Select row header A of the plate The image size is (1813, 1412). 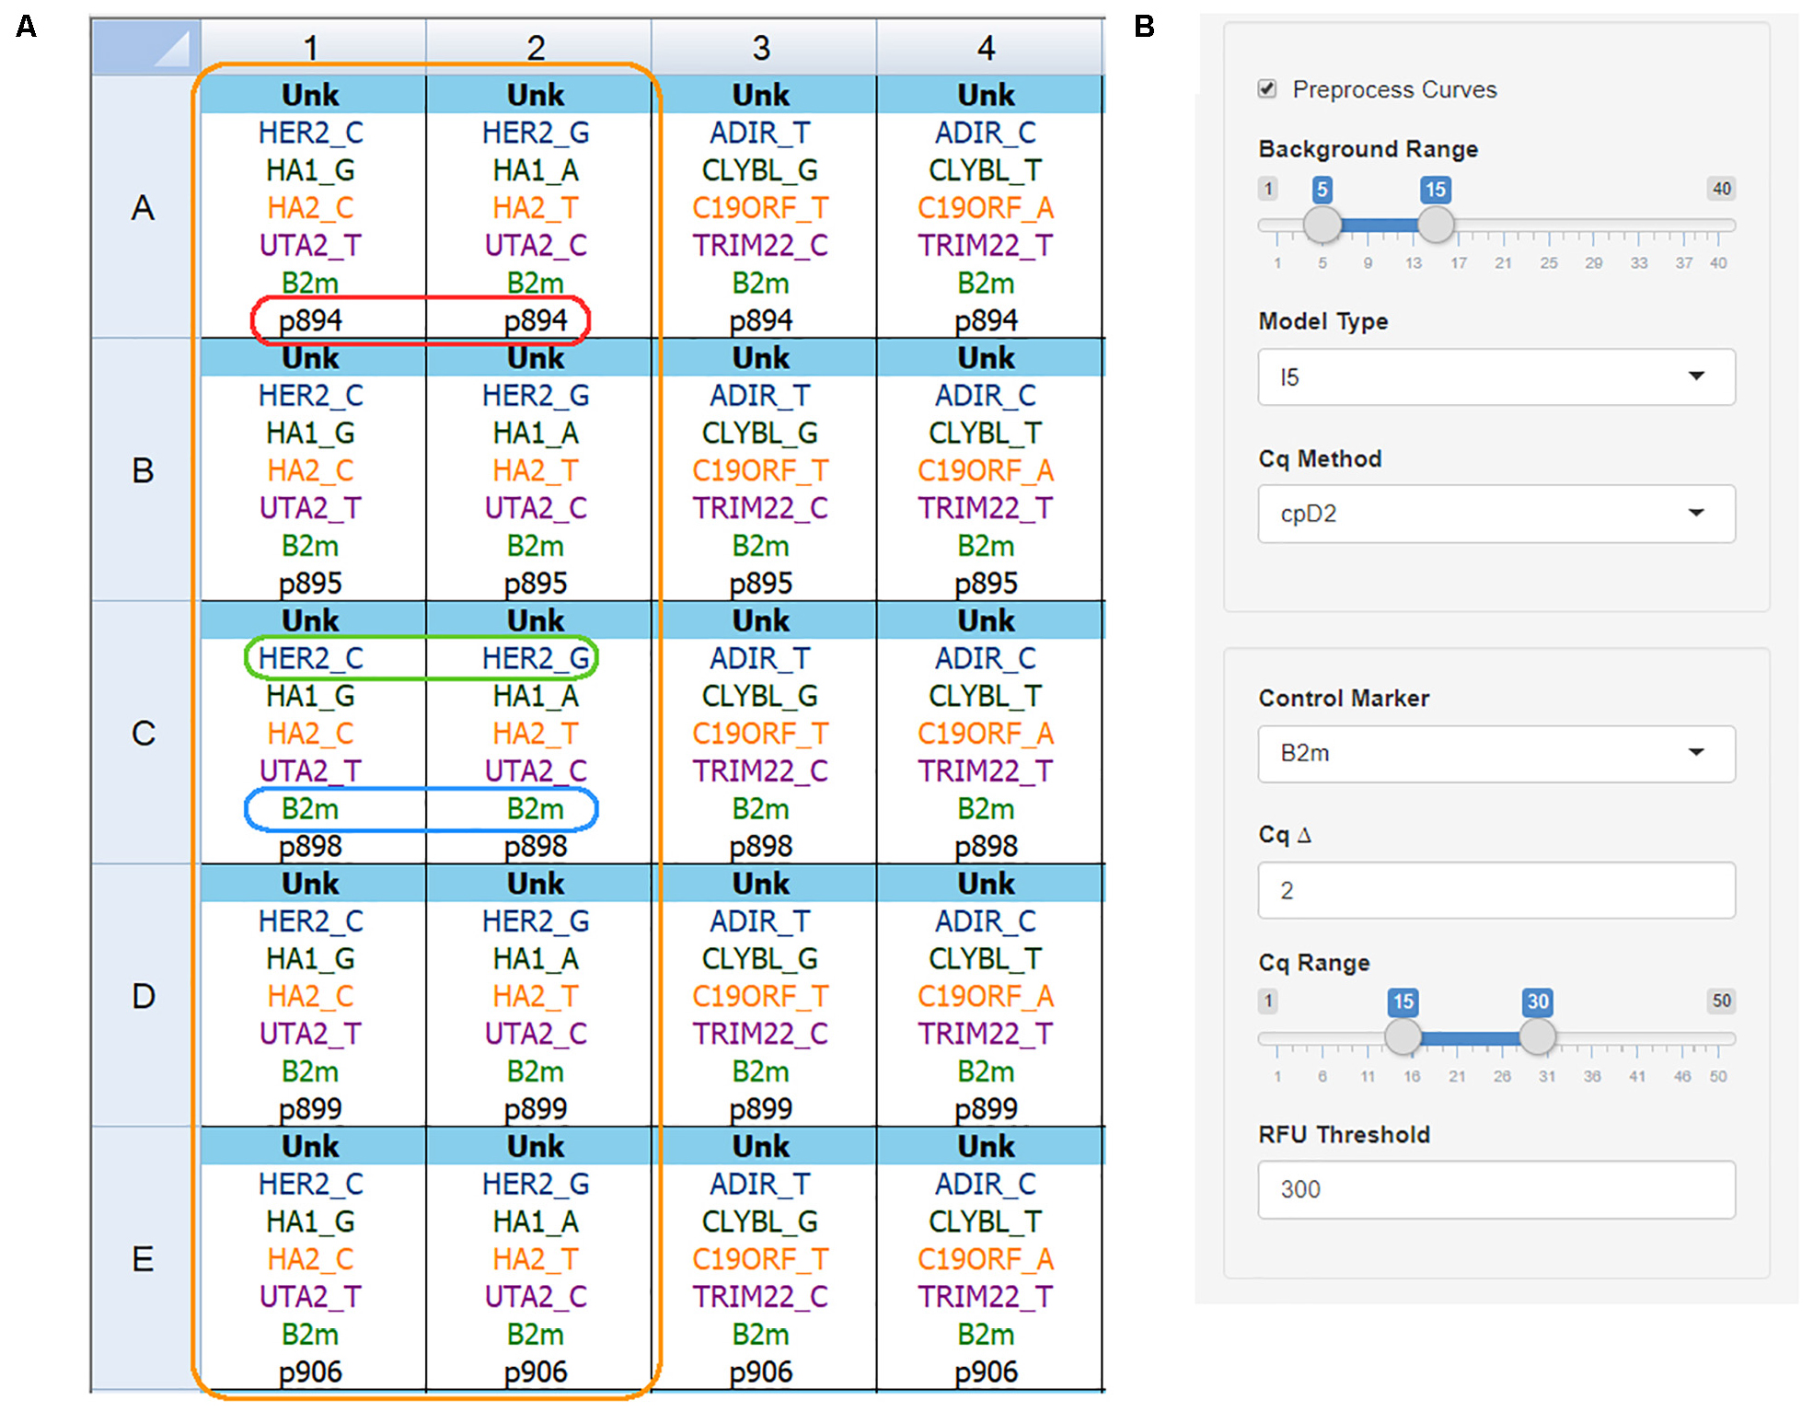tap(144, 207)
